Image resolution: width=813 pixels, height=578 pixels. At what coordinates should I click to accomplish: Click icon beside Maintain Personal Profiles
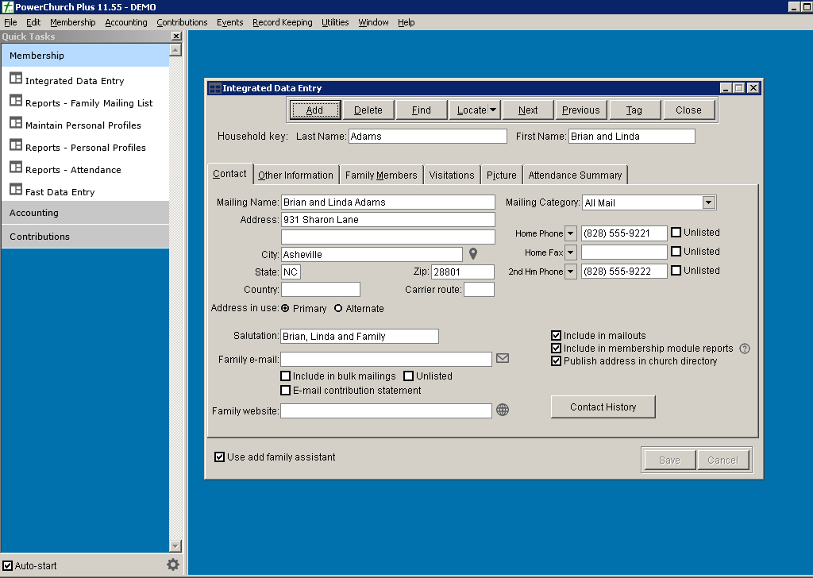(16, 123)
